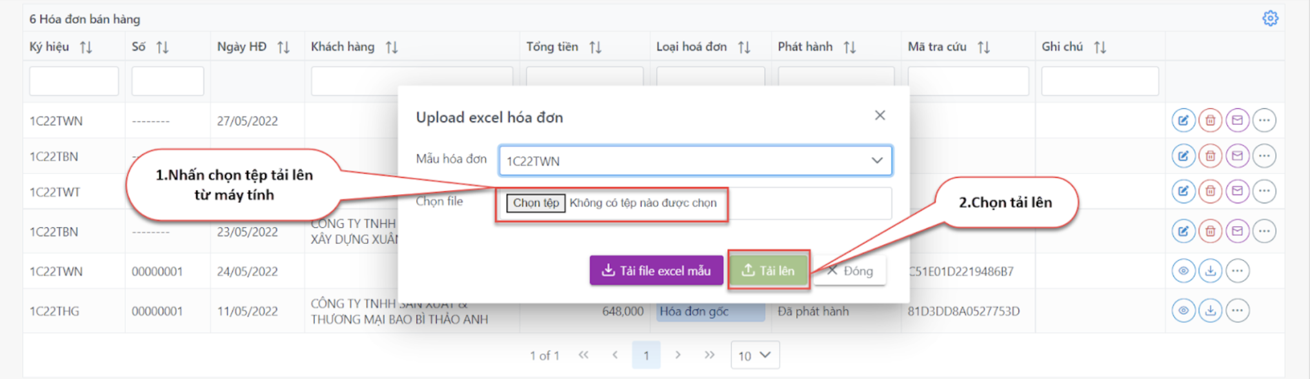The height and width of the screenshot is (379, 1310).
Task: Focus the Mã tra cứu filter field
Action: pyautogui.click(x=968, y=81)
